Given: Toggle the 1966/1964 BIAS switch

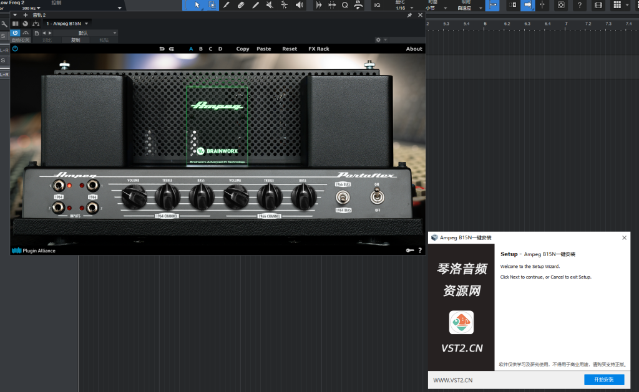Looking at the screenshot, I should coord(343,198).
